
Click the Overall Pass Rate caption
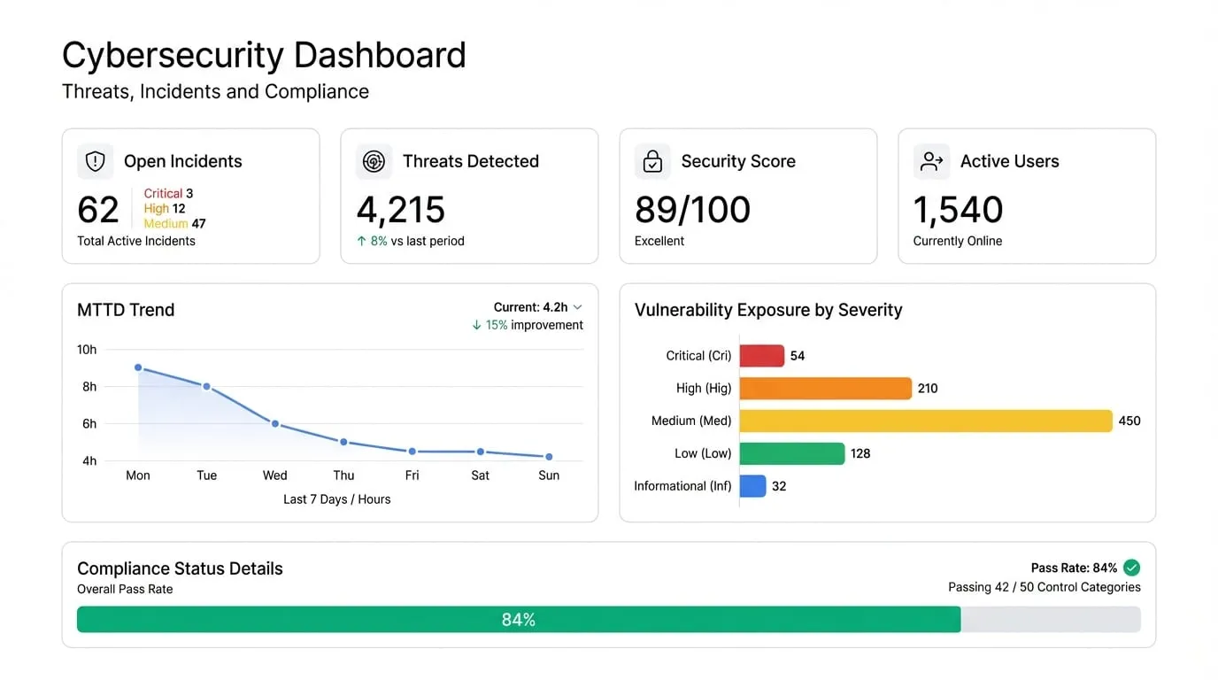tap(125, 589)
